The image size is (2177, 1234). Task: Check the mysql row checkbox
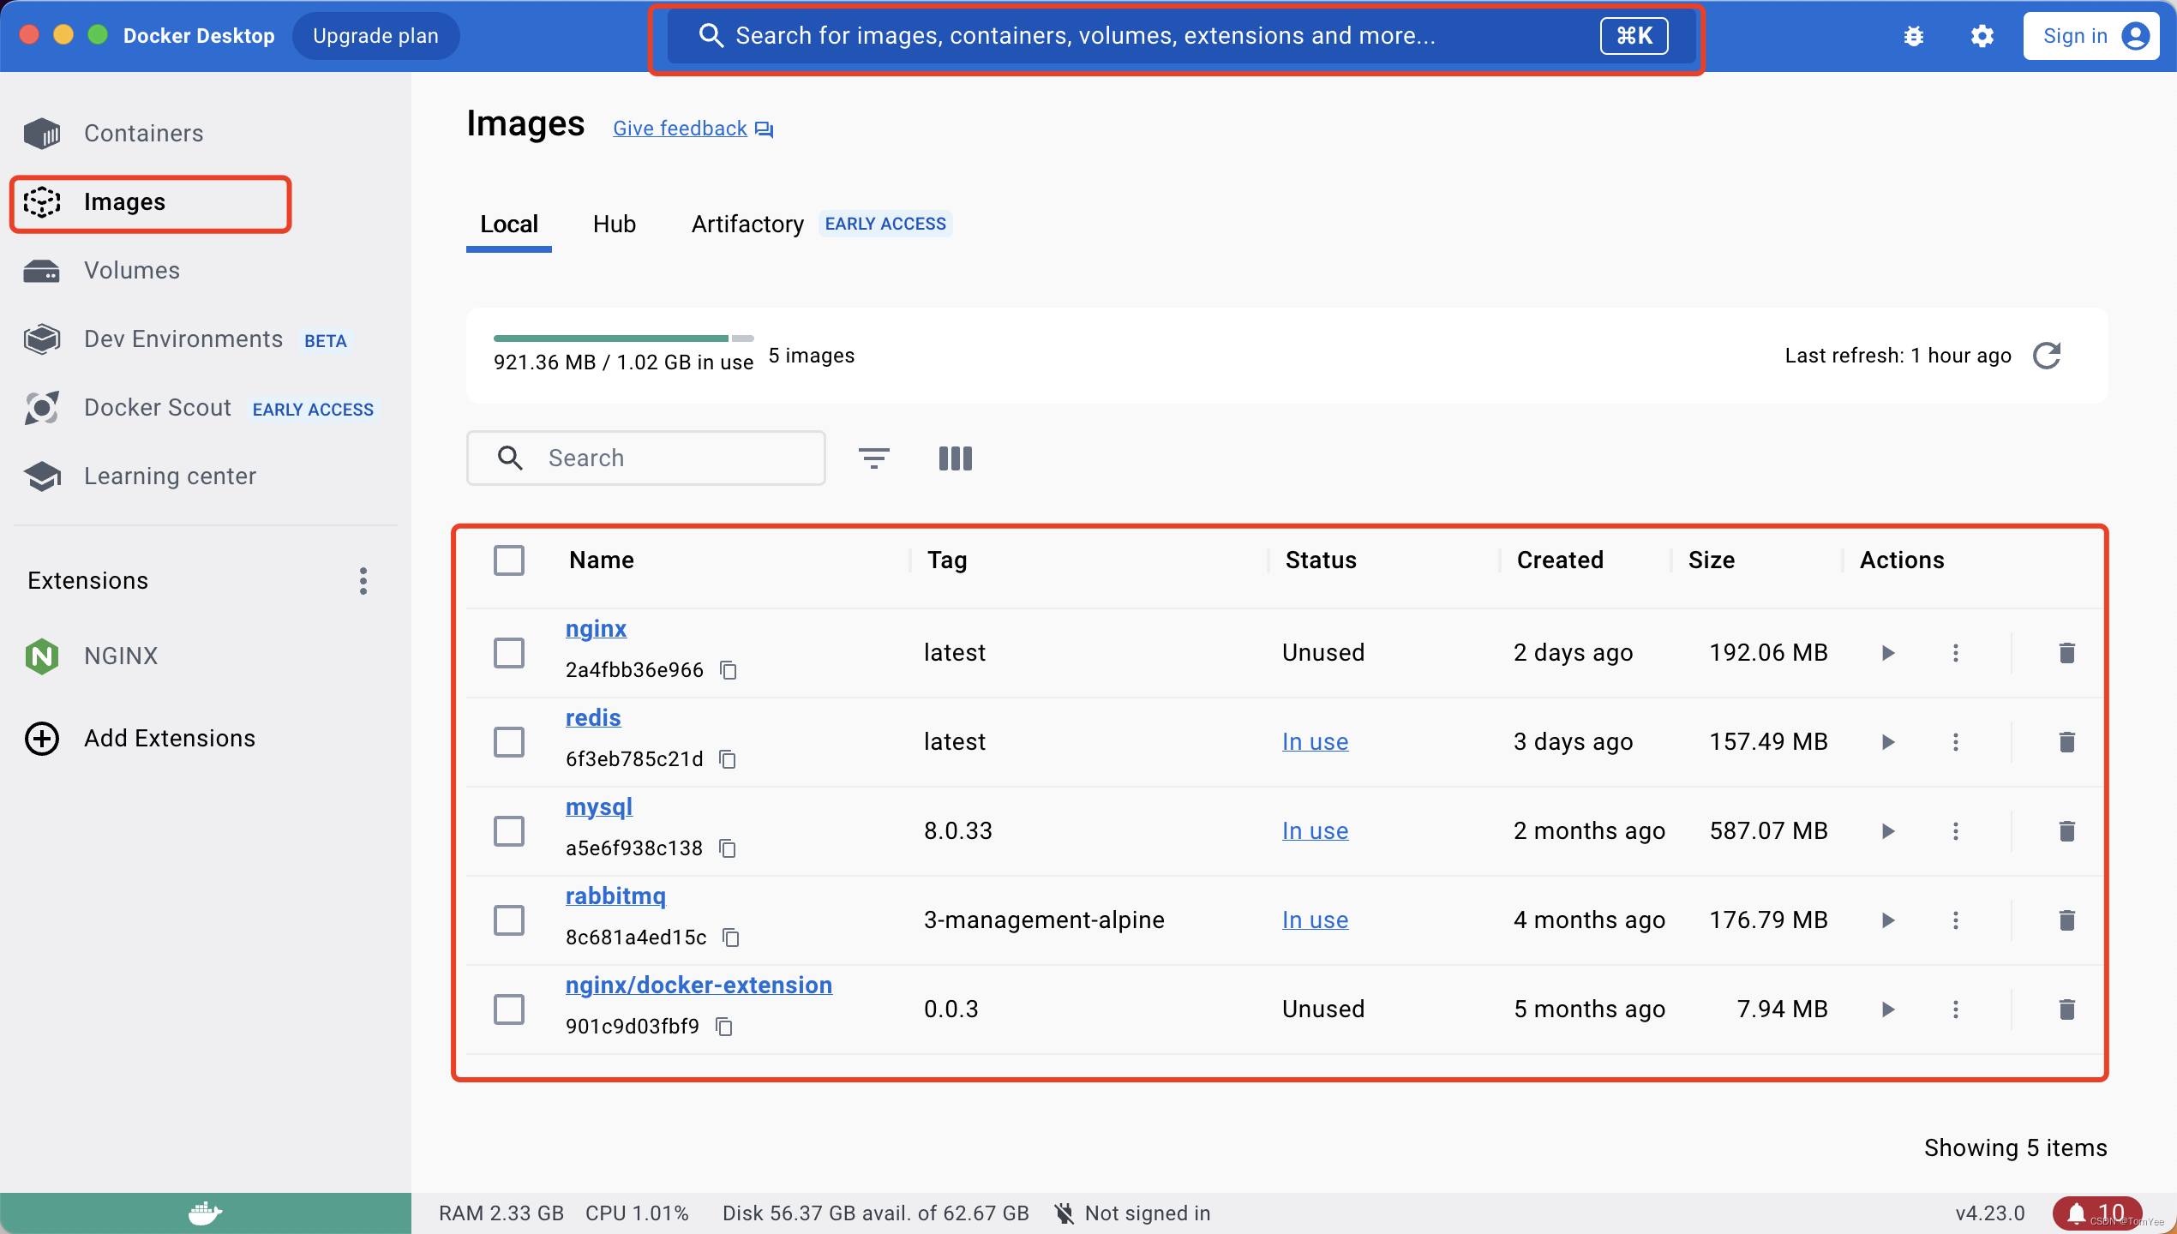(509, 831)
